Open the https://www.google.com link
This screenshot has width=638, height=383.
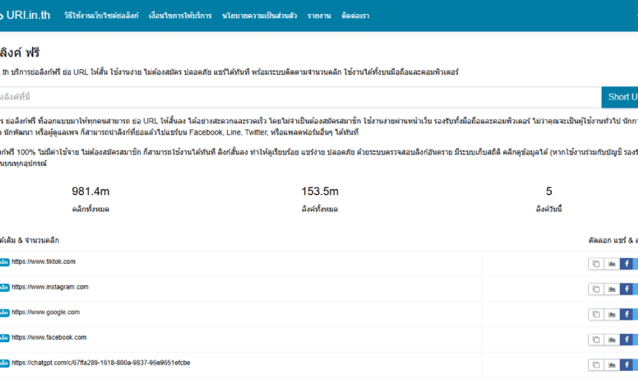[45, 312]
